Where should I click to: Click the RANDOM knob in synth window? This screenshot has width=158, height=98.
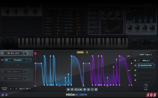click(144, 27)
